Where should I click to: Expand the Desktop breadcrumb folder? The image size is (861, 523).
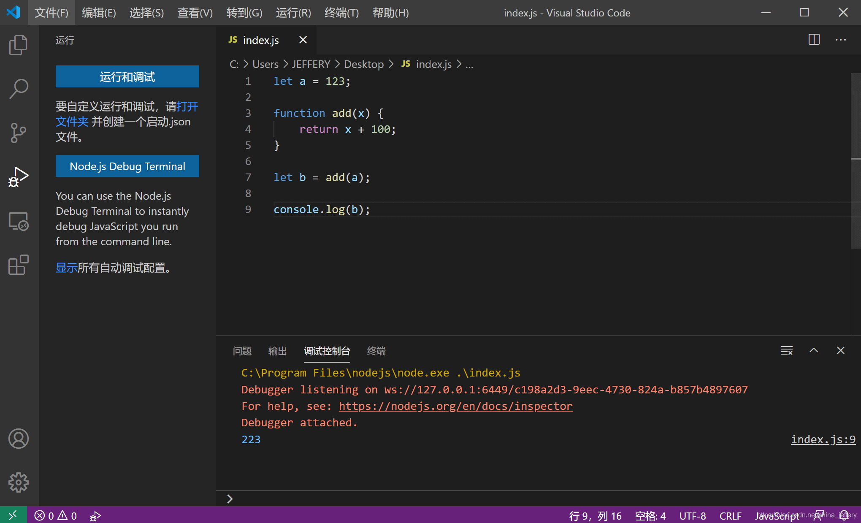coord(363,64)
